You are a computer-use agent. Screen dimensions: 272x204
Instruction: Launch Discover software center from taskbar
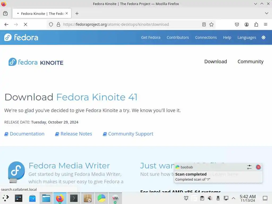(x=32, y=198)
